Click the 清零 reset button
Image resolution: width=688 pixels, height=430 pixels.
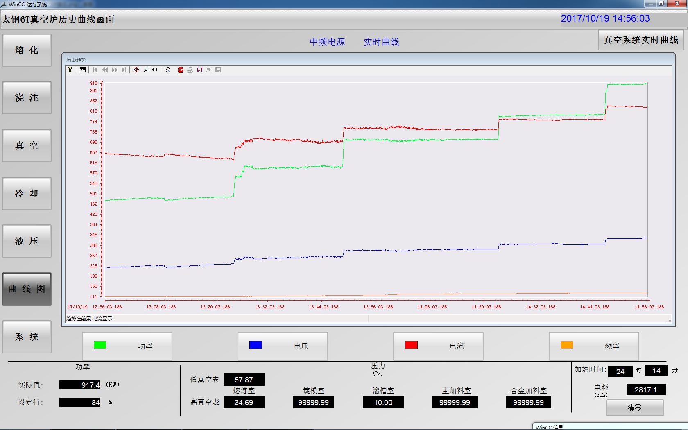point(634,407)
